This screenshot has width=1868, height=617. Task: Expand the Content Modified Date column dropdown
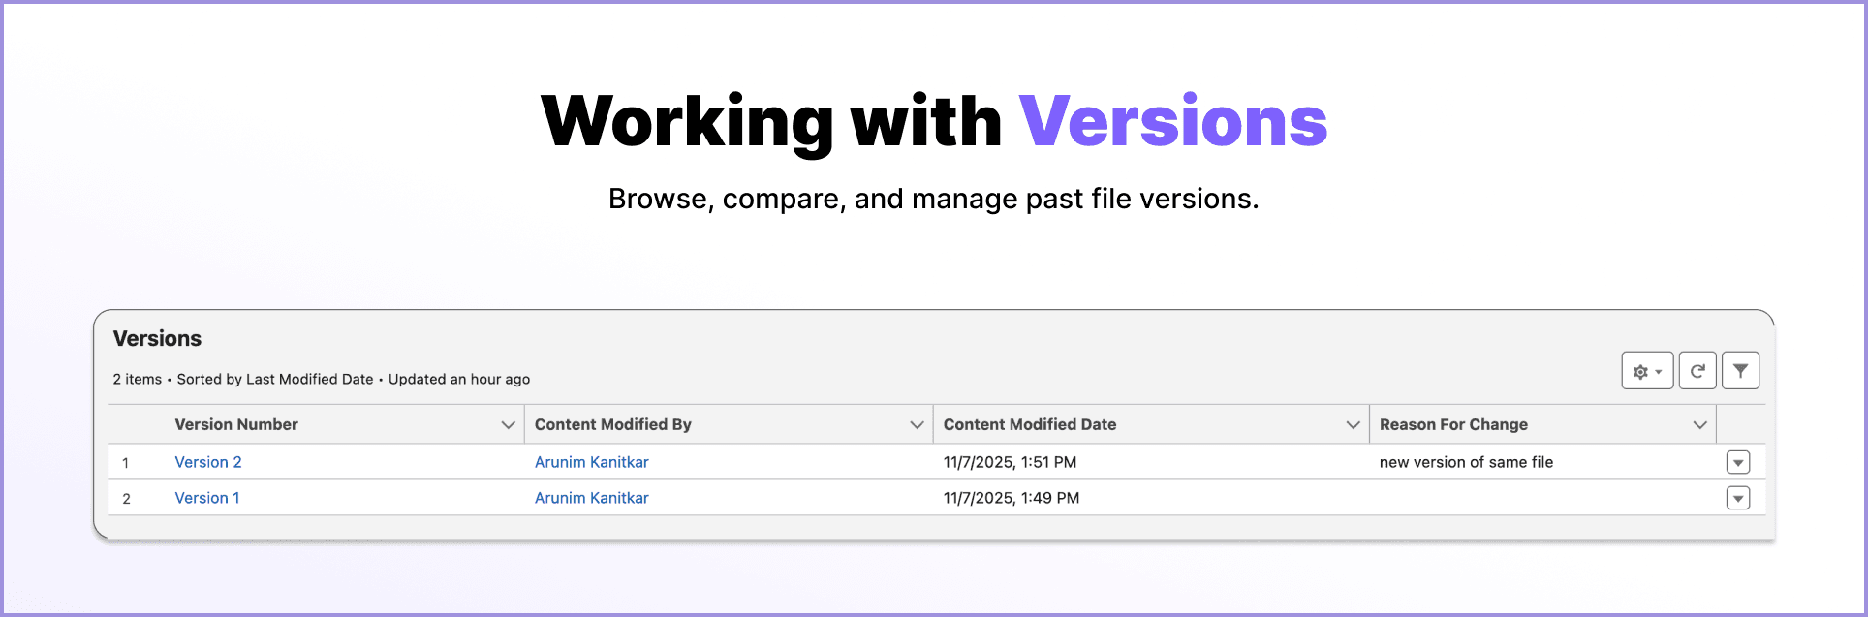click(1354, 424)
